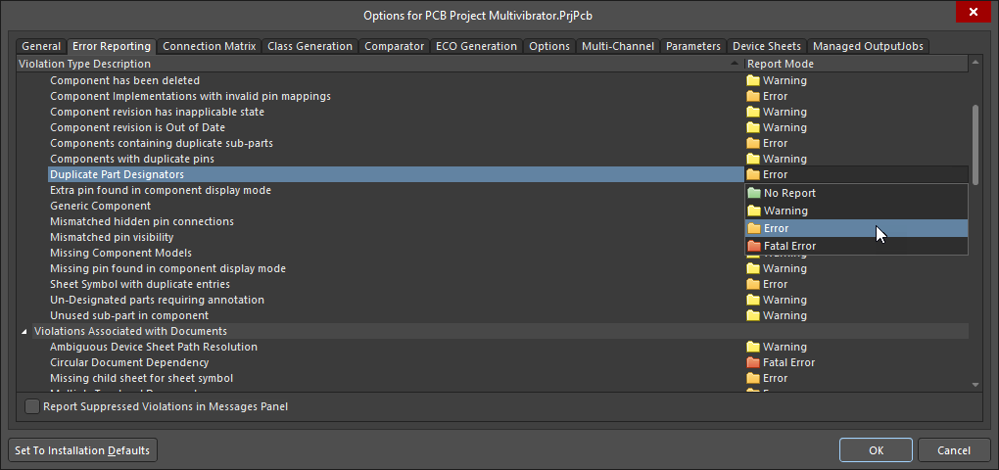Enable Report Suppressed Violations in Messages Panel

33,406
